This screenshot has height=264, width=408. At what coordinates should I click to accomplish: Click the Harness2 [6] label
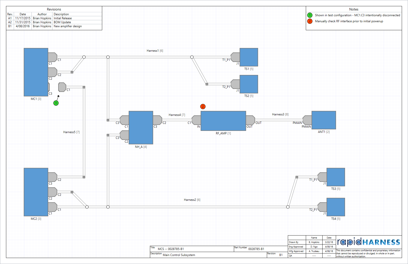[x=191, y=200]
